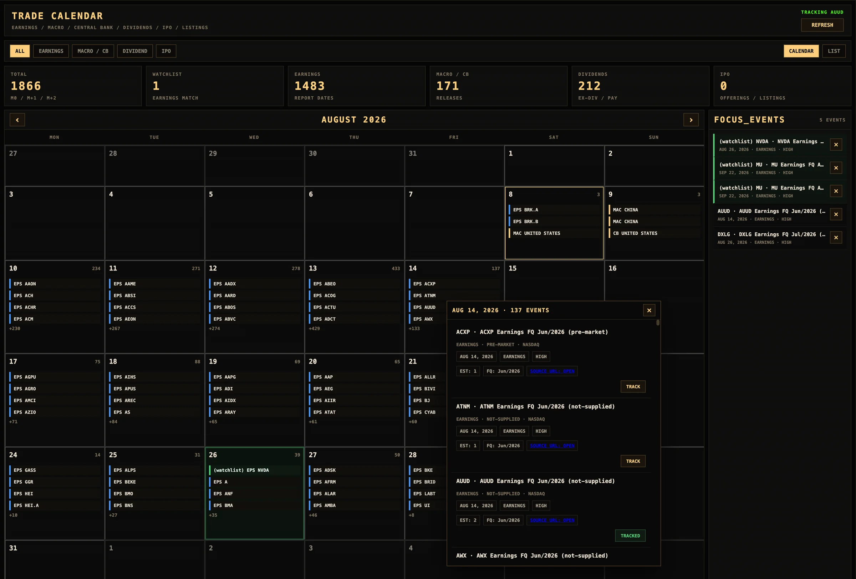The image size is (856, 579).
Task: Open the DXLG Earnings focus event
Action: click(x=771, y=238)
